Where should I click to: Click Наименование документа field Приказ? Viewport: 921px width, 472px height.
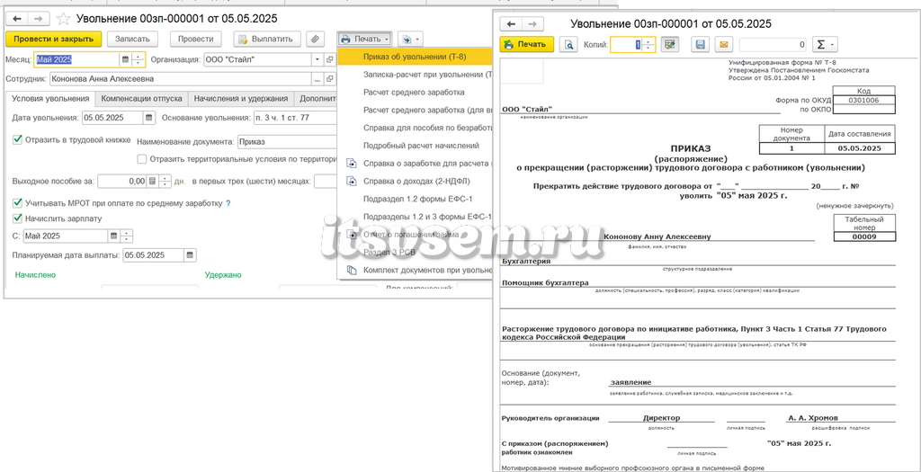click(x=287, y=141)
